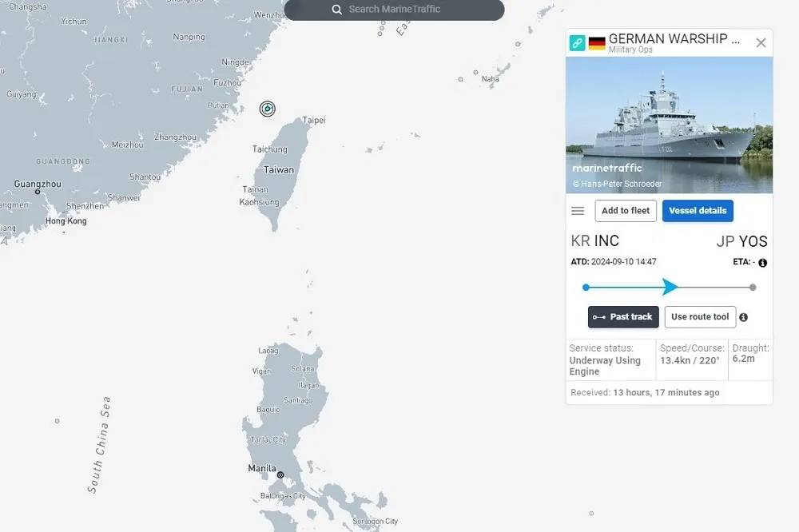This screenshot has height=532, width=799.
Task: Click the Manila port marker
Action: click(x=280, y=474)
